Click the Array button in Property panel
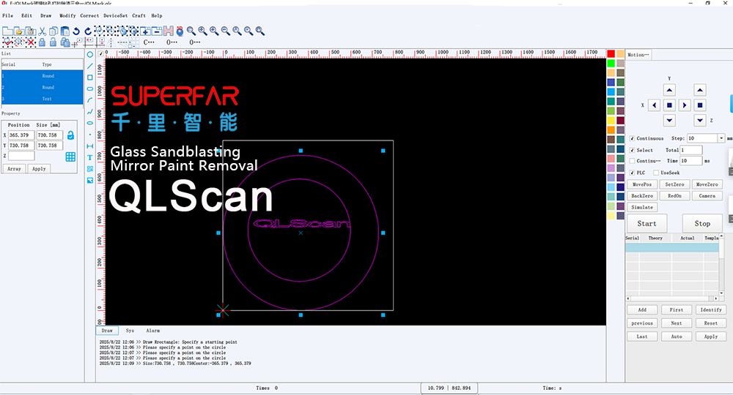Viewport: 733px width, 395px height. (x=14, y=169)
